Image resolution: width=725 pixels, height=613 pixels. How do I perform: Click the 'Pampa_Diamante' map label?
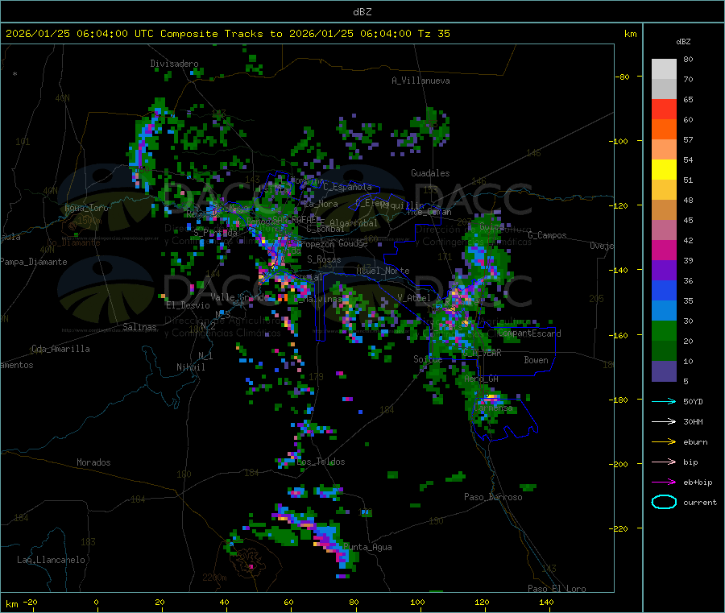(34, 262)
